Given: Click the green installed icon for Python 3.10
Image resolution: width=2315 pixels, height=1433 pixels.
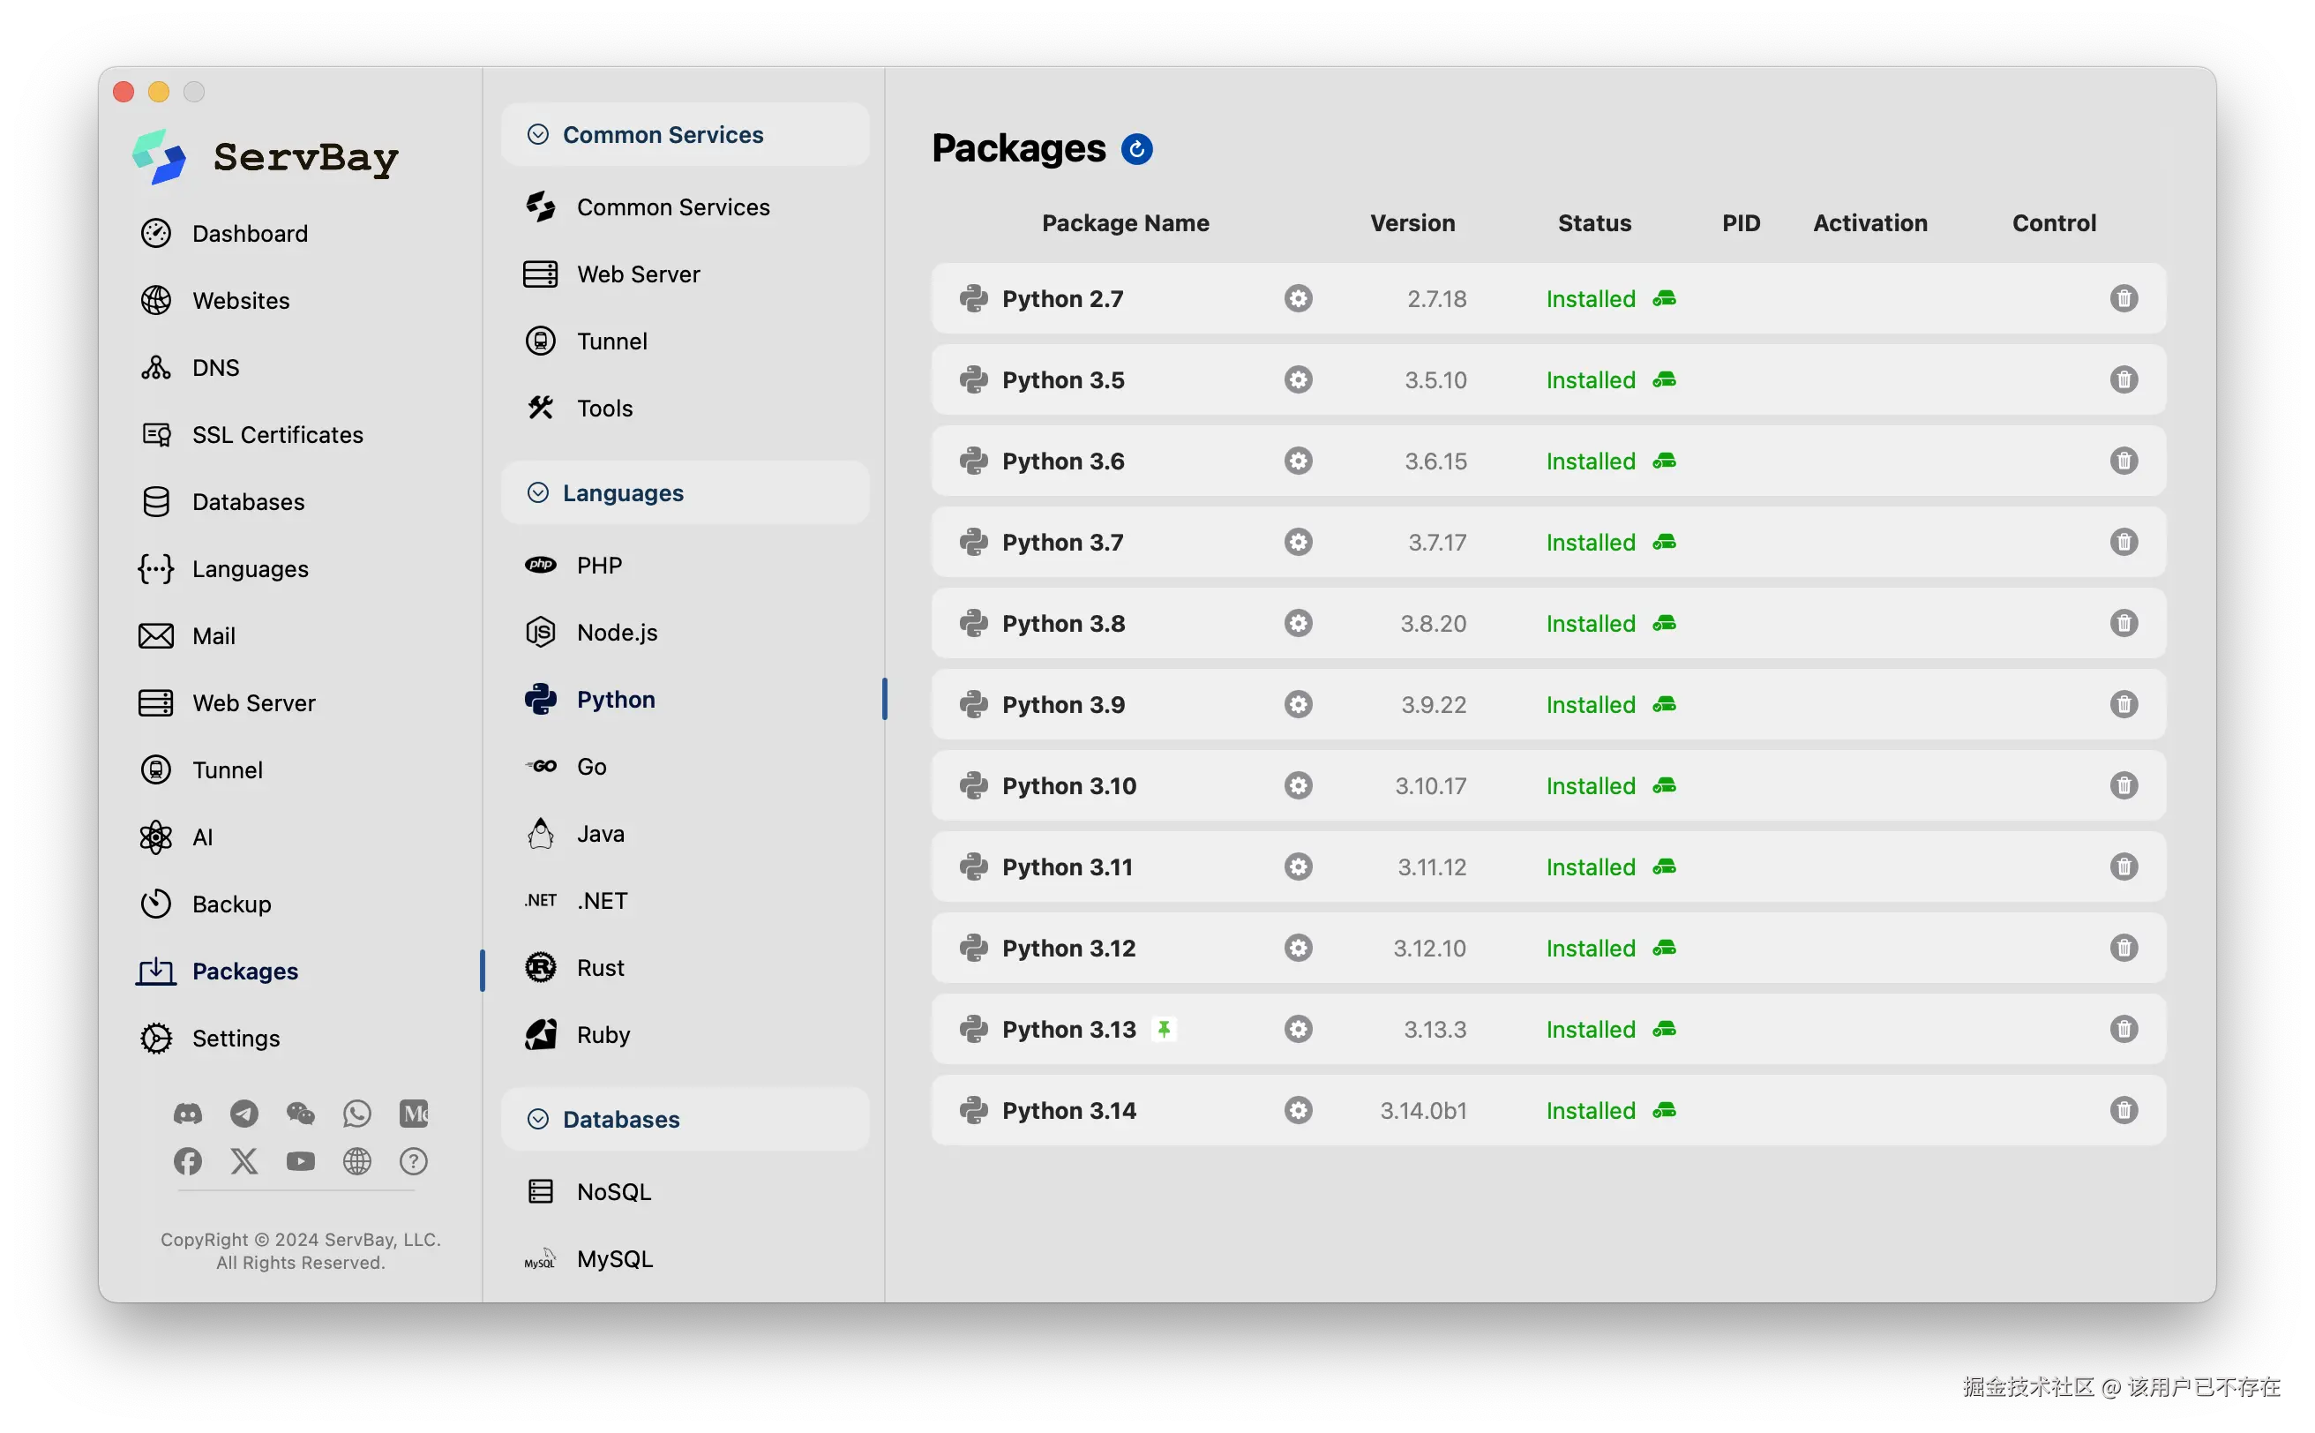Looking at the screenshot, I should [1664, 785].
